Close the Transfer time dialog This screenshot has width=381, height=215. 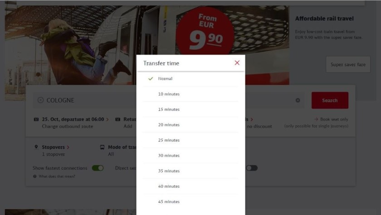click(237, 63)
